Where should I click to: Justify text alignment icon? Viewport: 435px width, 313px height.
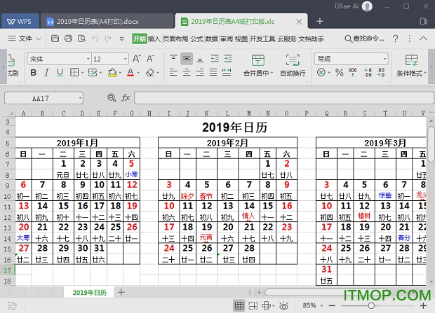click(x=213, y=73)
